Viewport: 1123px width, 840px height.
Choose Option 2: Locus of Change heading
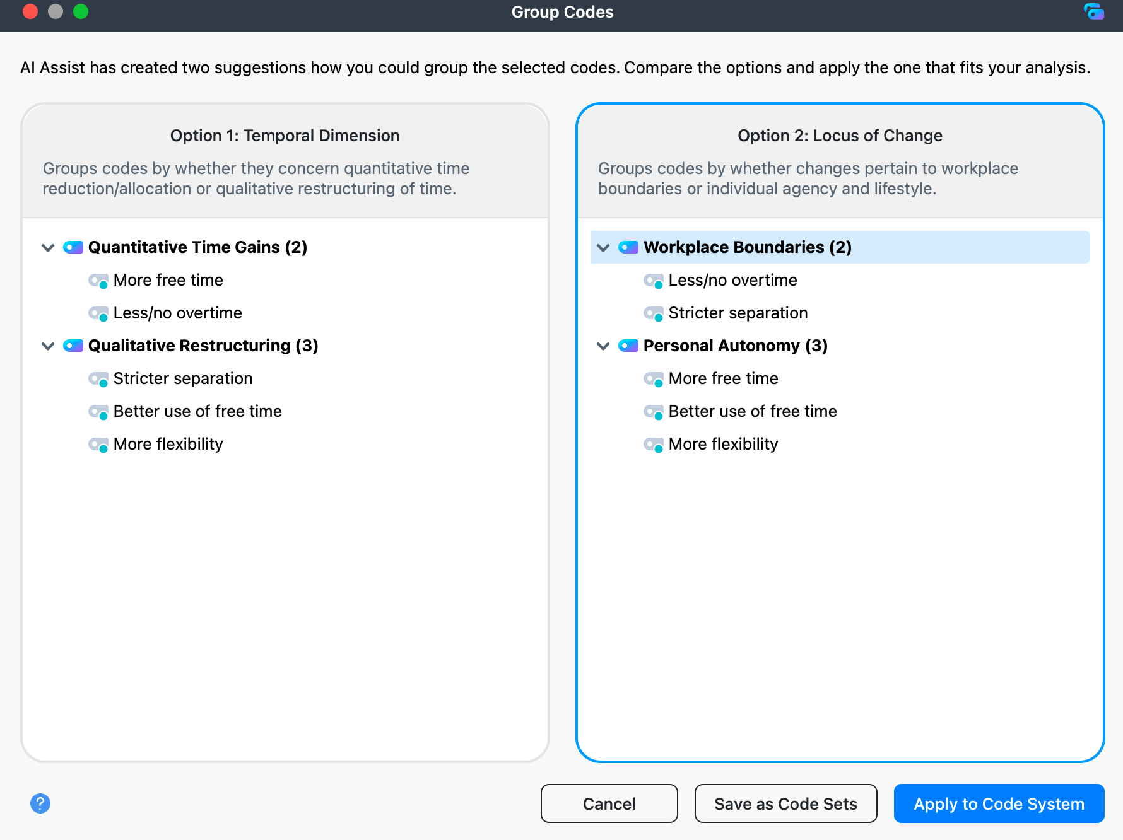(840, 136)
